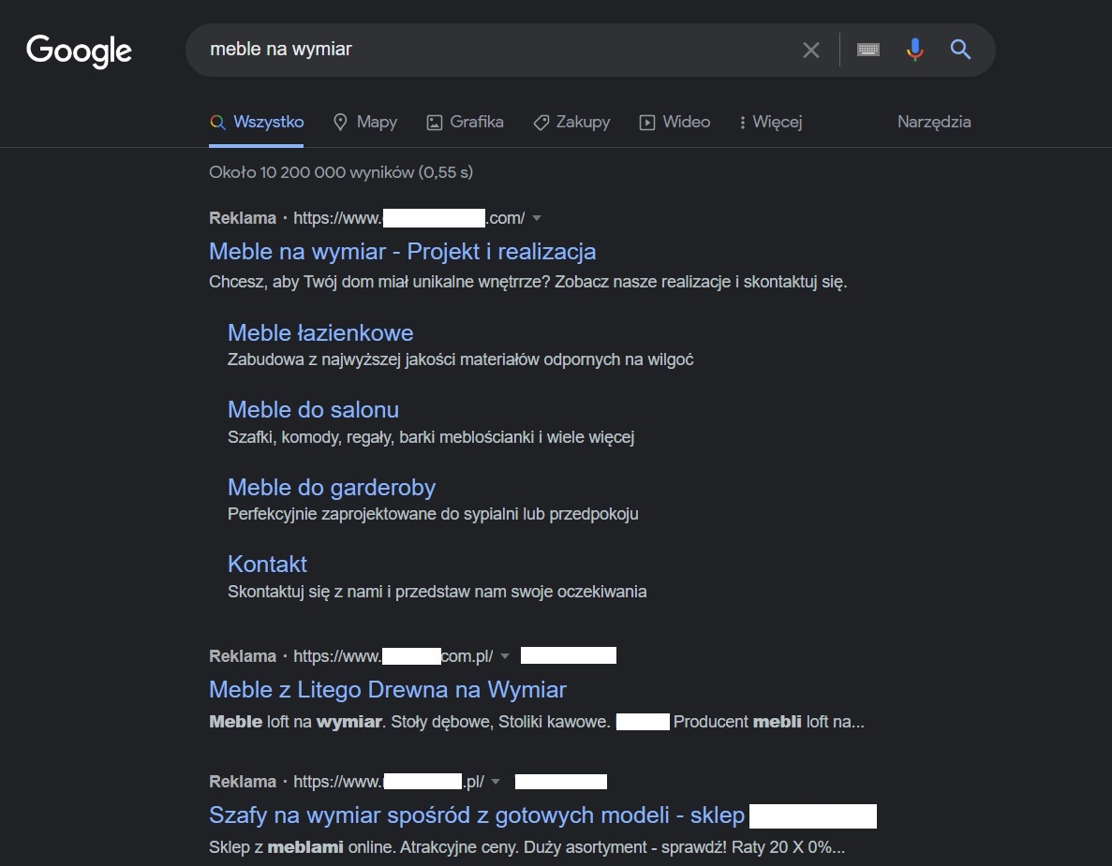This screenshot has width=1112, height=866.
Task: Click snippet "Chcesz, aby Twój dom miał unikalne wnętrze"
Action: click(527, 282)
